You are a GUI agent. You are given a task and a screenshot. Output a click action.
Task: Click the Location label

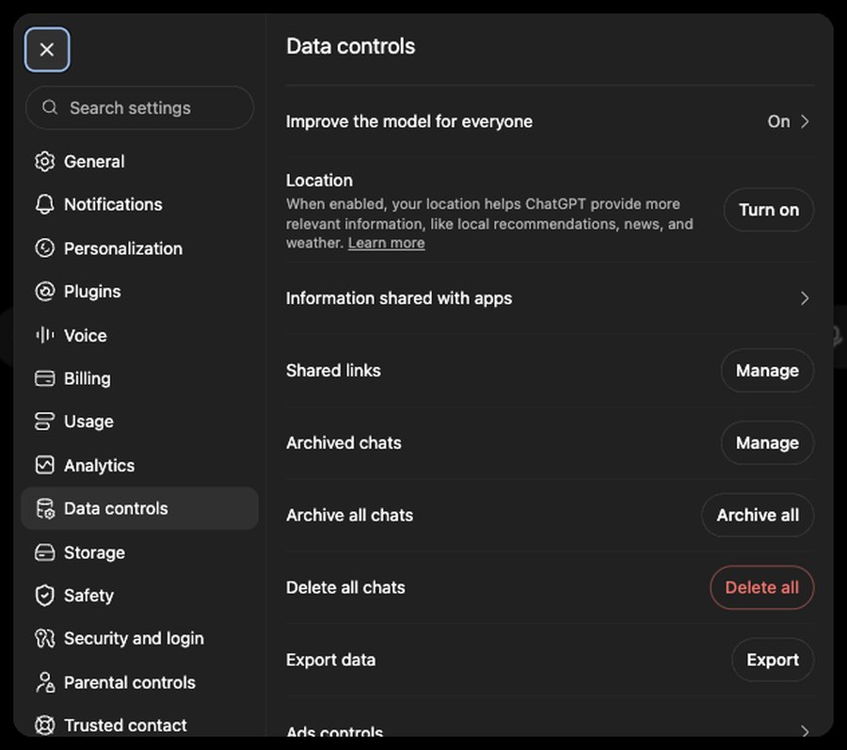[319, 181]
